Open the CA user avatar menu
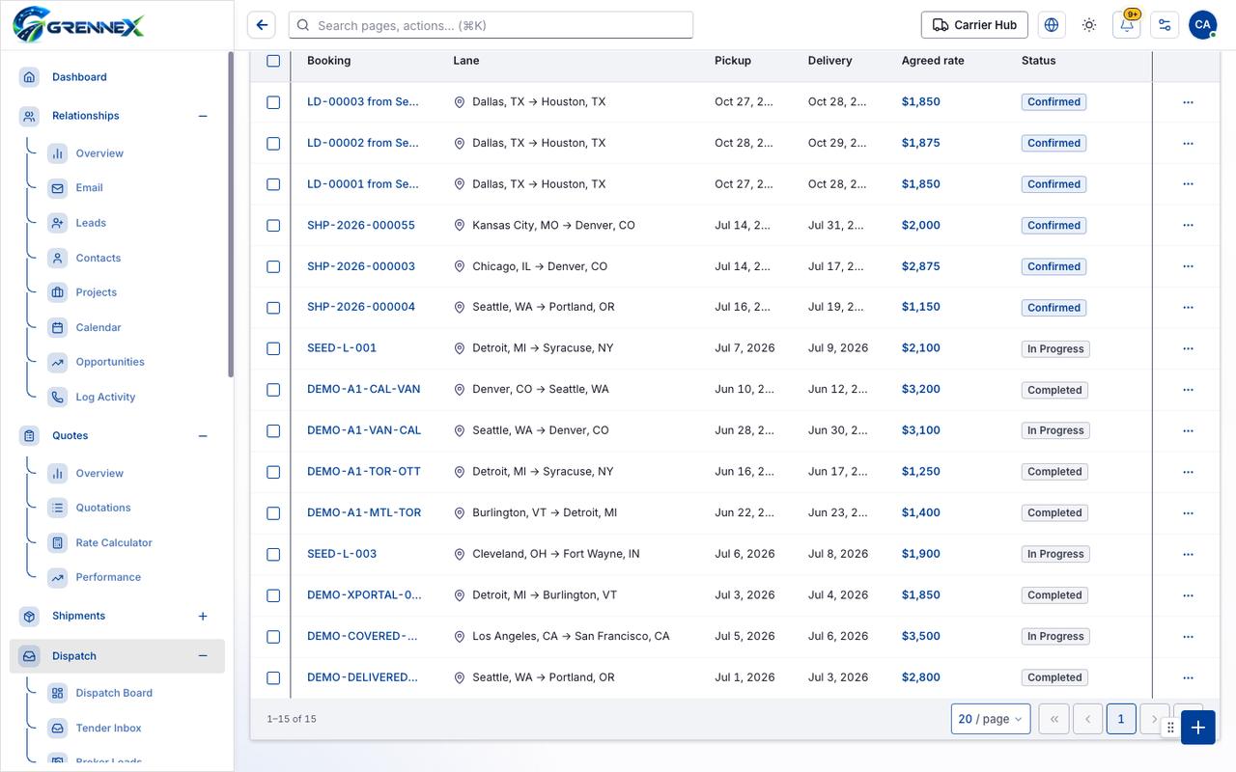 point(1202,25)
